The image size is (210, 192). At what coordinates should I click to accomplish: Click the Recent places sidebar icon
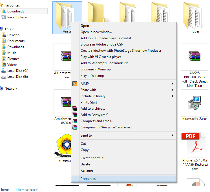[x=4, y=17]
